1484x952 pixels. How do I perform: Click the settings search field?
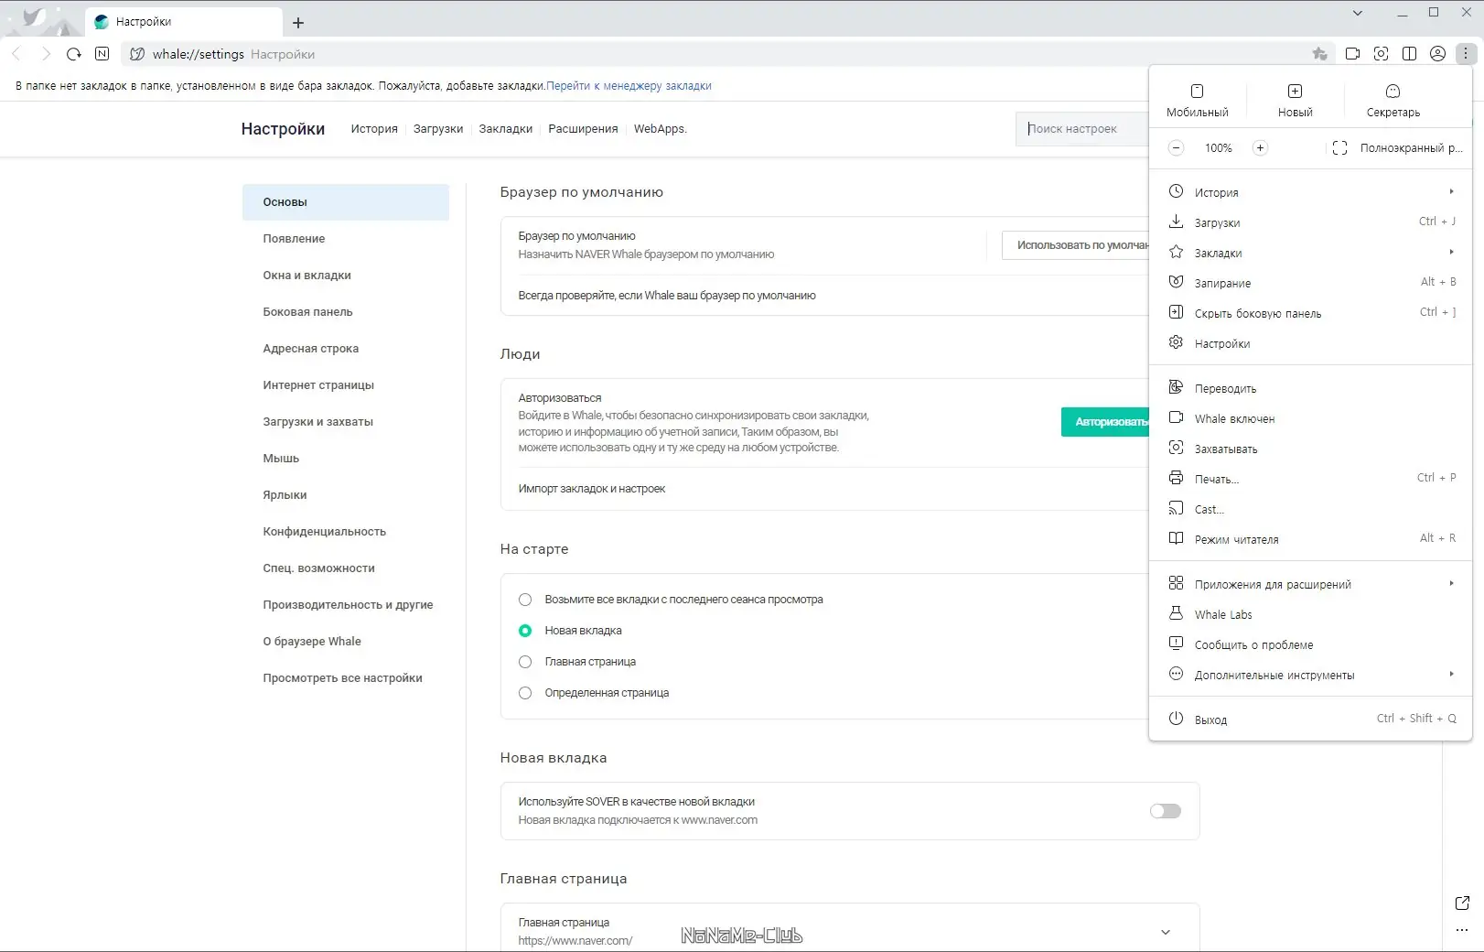coord(1081,129)
